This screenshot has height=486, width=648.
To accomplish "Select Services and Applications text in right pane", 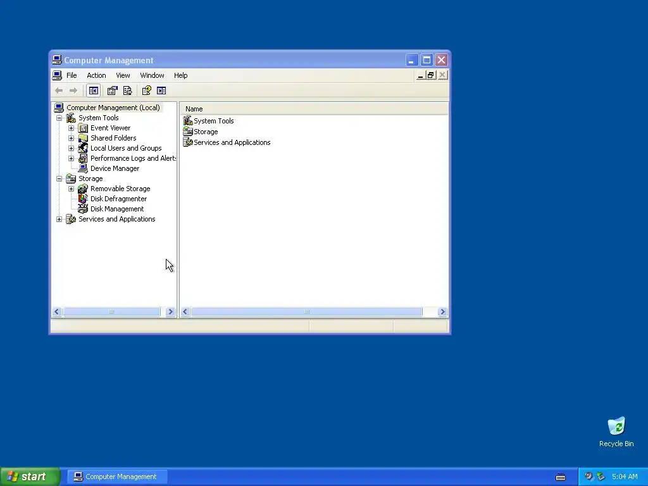I will [232, 142].
